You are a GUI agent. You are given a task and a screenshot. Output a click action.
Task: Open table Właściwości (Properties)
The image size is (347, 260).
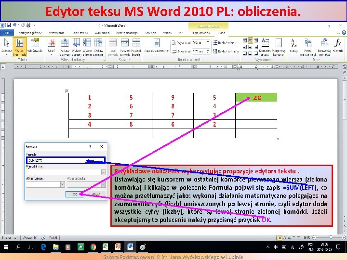(x=35, y=46)
